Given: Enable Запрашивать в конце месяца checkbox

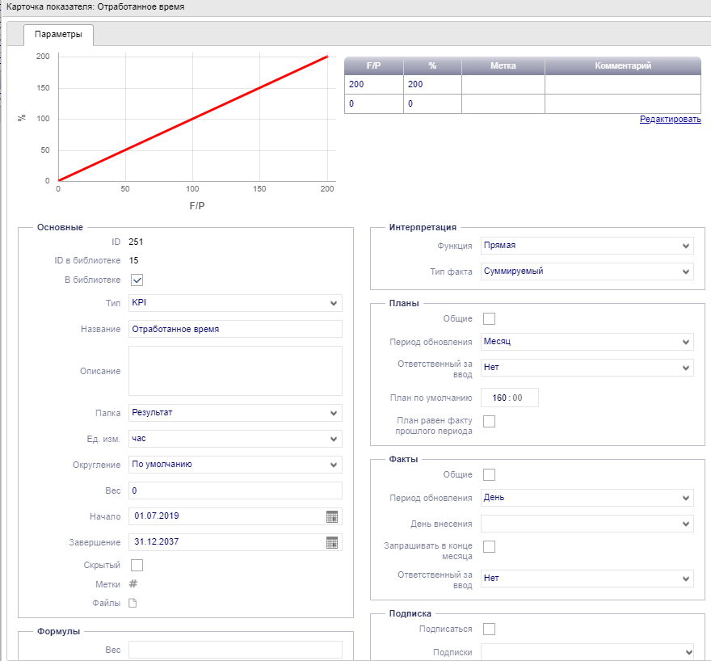Looking at the screenshot, I should pos(489,547).
